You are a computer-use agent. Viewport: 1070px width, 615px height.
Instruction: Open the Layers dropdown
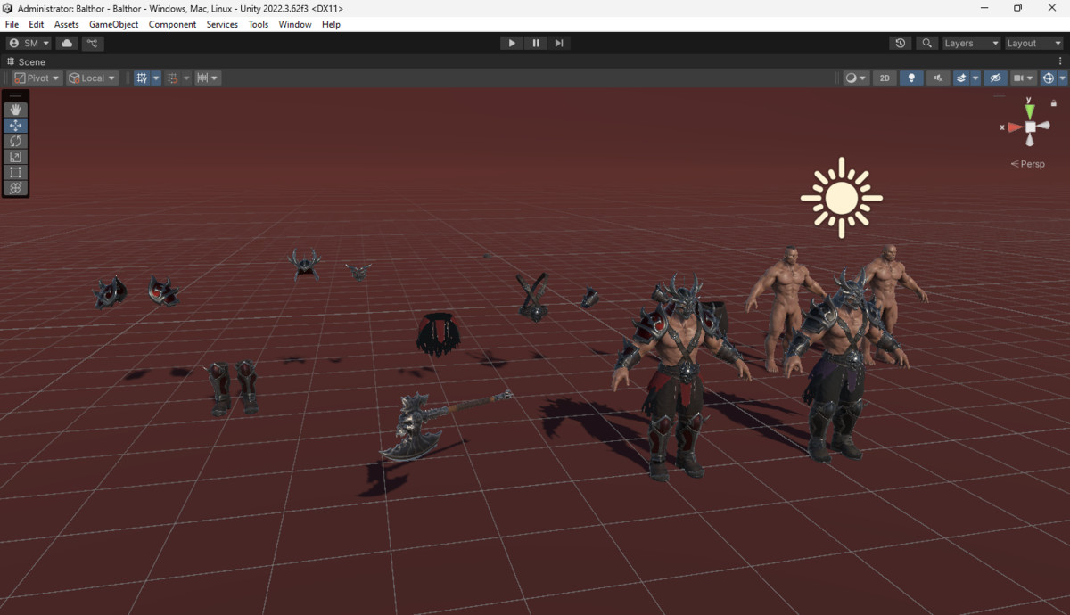(x=972, y=43)
